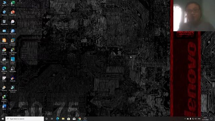Select the Recycle Bin icon
Screen dimensions: 215x121
pos(4,23)
